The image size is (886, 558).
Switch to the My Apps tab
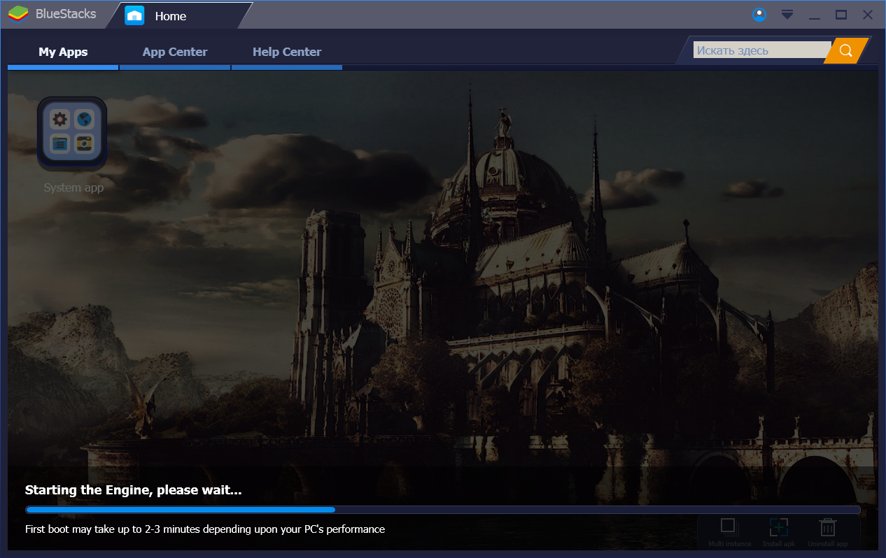click(63, 52)
